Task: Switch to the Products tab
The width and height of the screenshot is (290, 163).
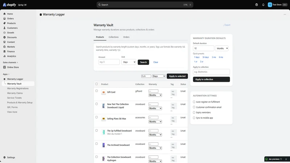Action: 100,37
